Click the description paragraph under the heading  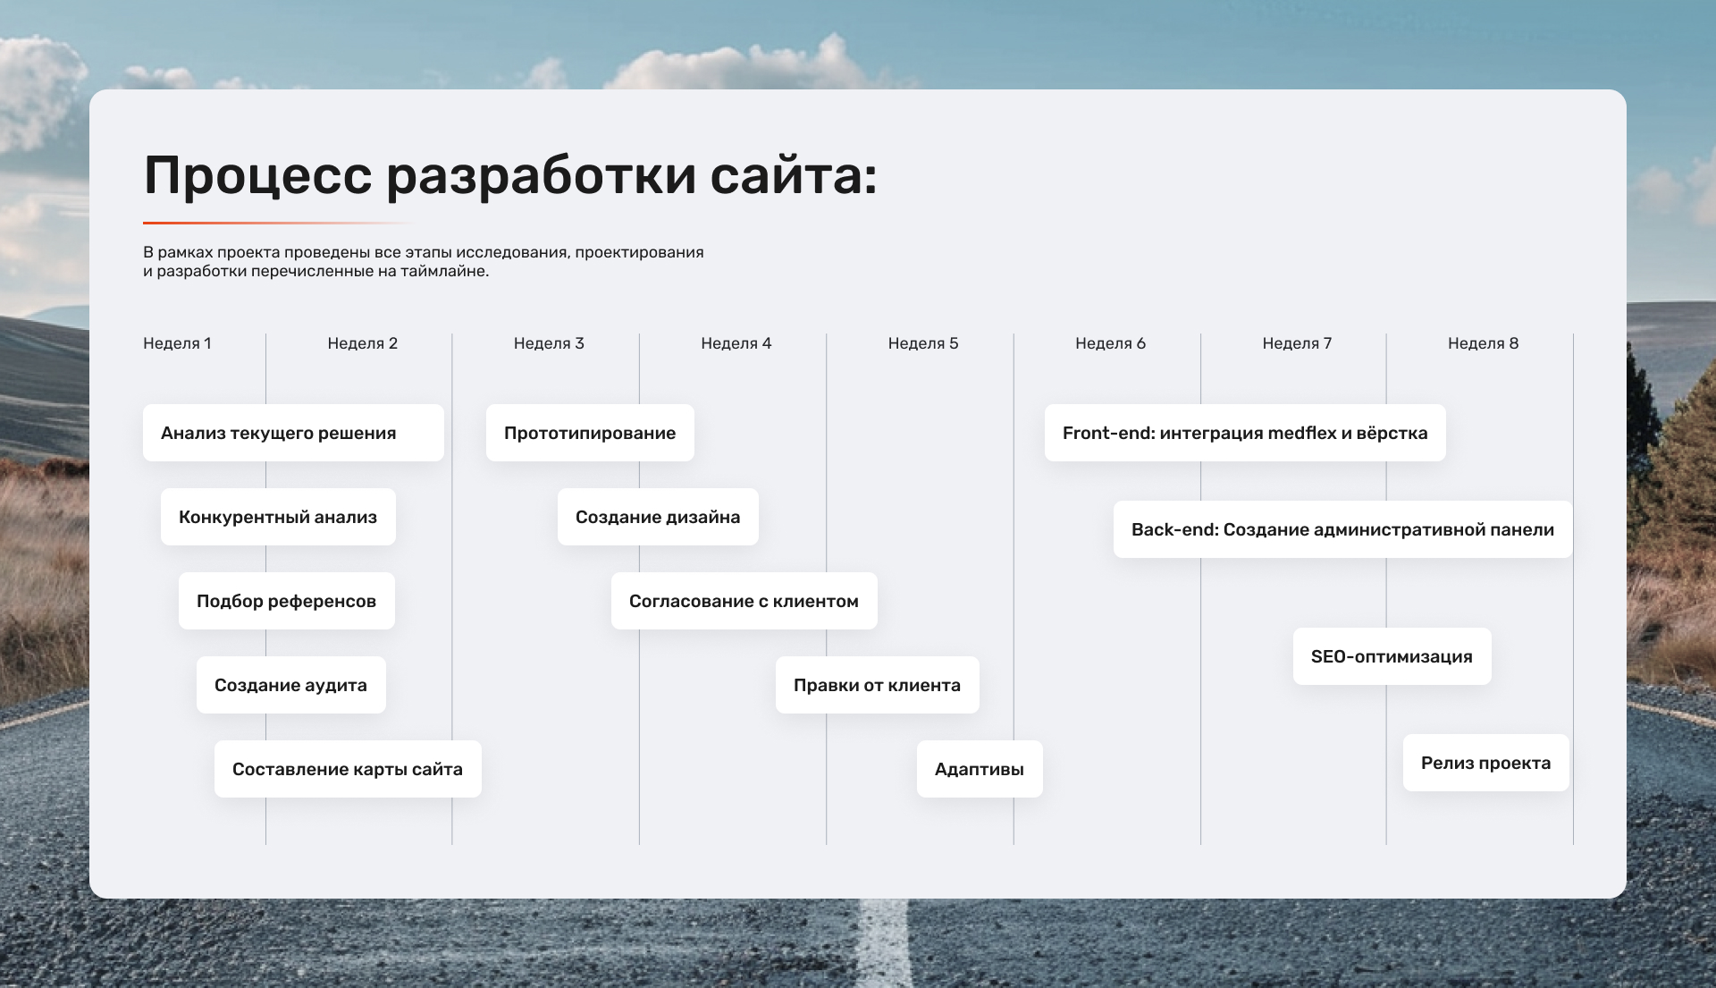click(x=424, y=261)
